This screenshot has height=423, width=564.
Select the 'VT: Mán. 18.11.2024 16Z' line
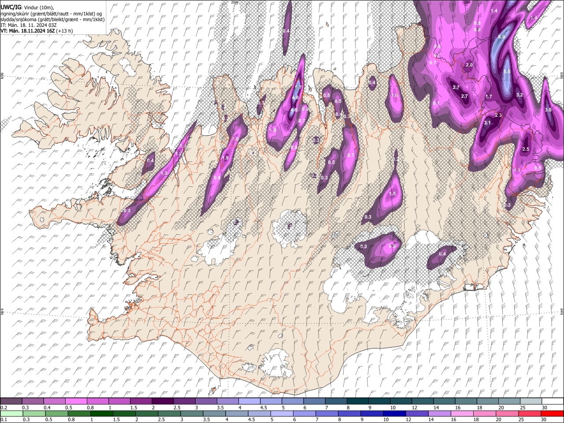[27, 31]
